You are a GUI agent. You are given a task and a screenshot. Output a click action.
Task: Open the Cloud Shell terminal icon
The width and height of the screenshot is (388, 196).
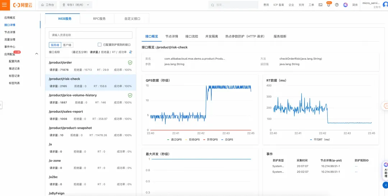[320, 5]
